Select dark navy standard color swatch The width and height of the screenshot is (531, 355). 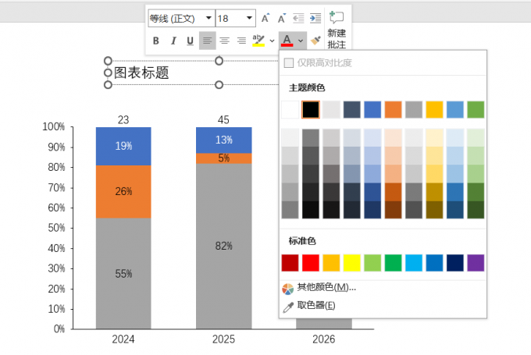[455, 263]
